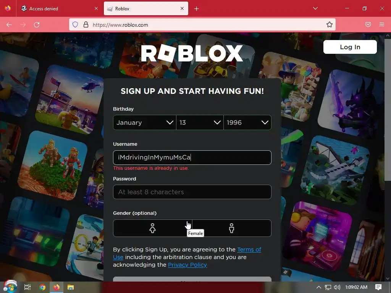Select the male gender icon

232,228
